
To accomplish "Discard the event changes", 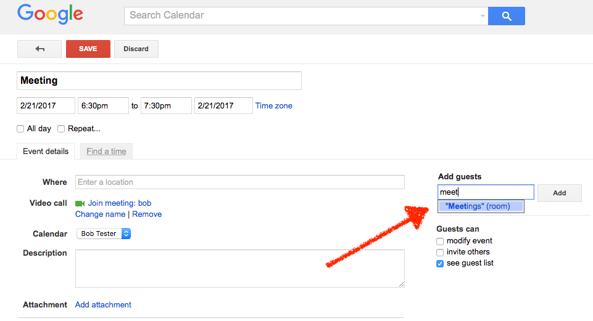I will 136,49.
